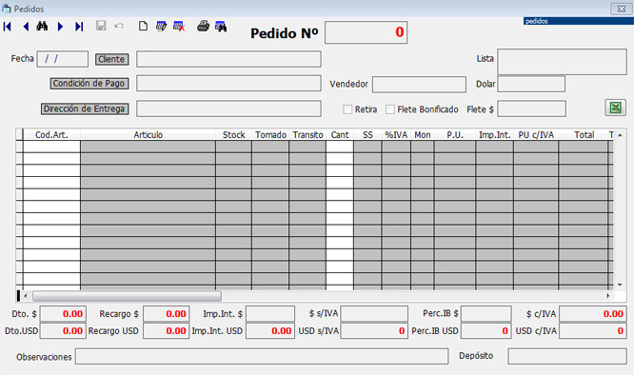Image resolution: width=634 pixels, height=375 pixels.
Task: Click the Articulo column header
Action: pos(148,135)
